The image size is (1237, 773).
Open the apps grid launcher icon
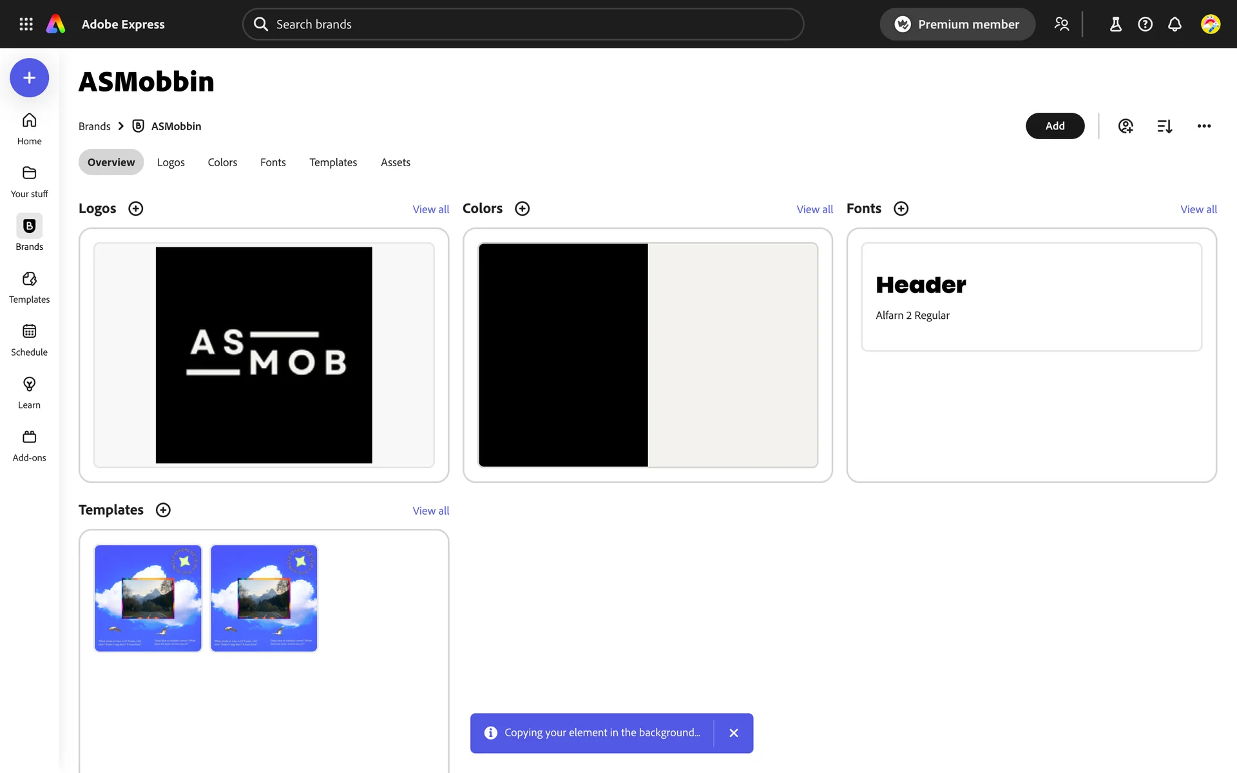(26, 24)
